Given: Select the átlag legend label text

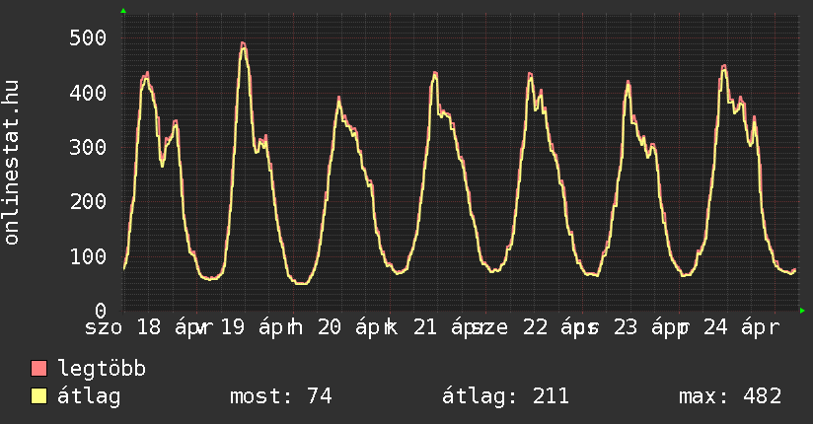Looking at the screenshot, I should tap(90, 396).
